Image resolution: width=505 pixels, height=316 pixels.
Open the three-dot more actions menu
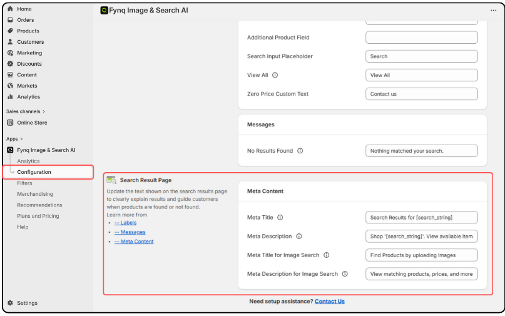point(493,10)
